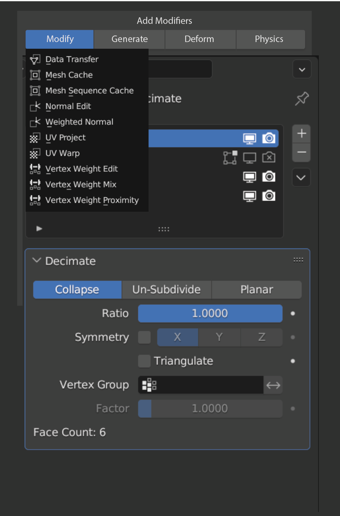
Task: Toggle the pin icon next to Decimate
Action: pos(302,99)
